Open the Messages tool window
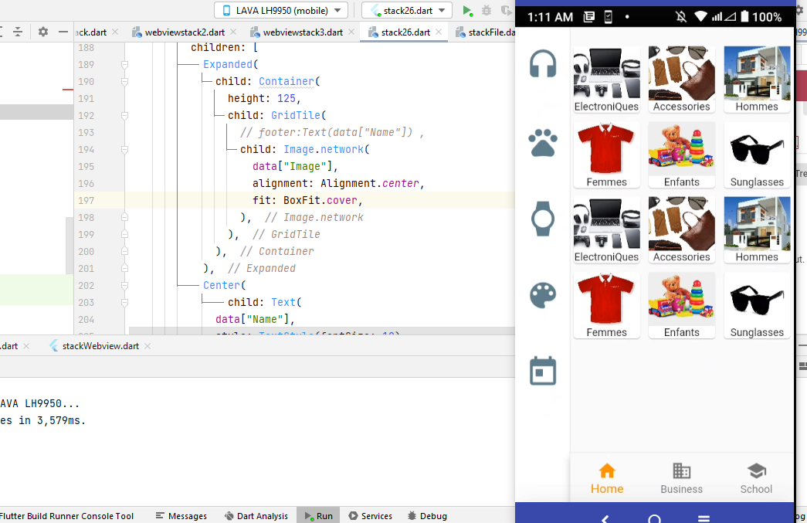Image resolution: width=807 pixels, height=523 pixels. (181, 516)
